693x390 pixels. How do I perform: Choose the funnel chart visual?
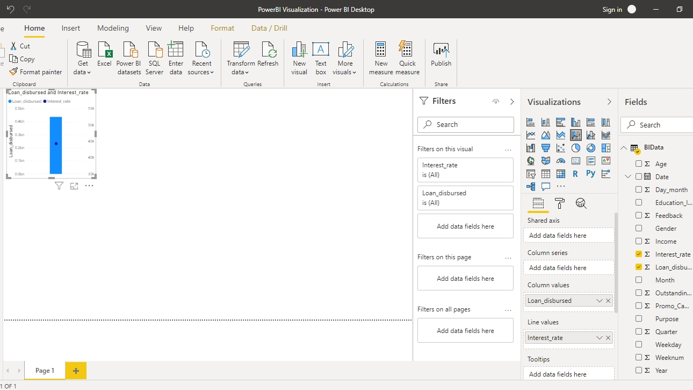[546, 148]
